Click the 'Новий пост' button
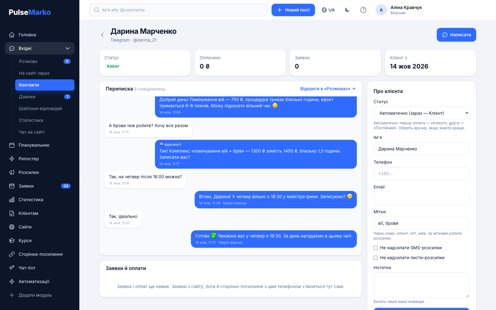 [293, 10]
